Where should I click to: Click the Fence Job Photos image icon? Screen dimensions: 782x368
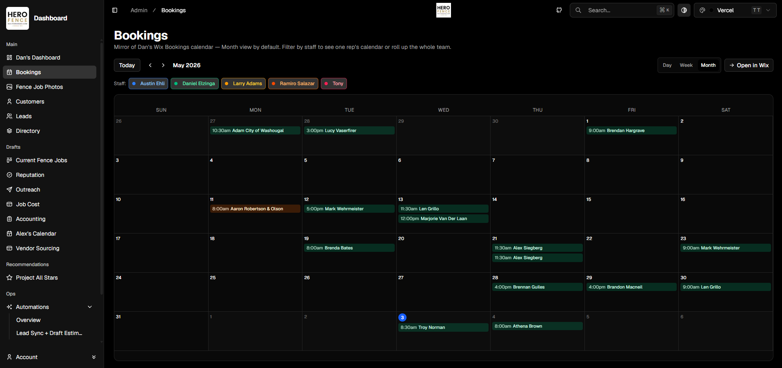click(x=9, y=87)
